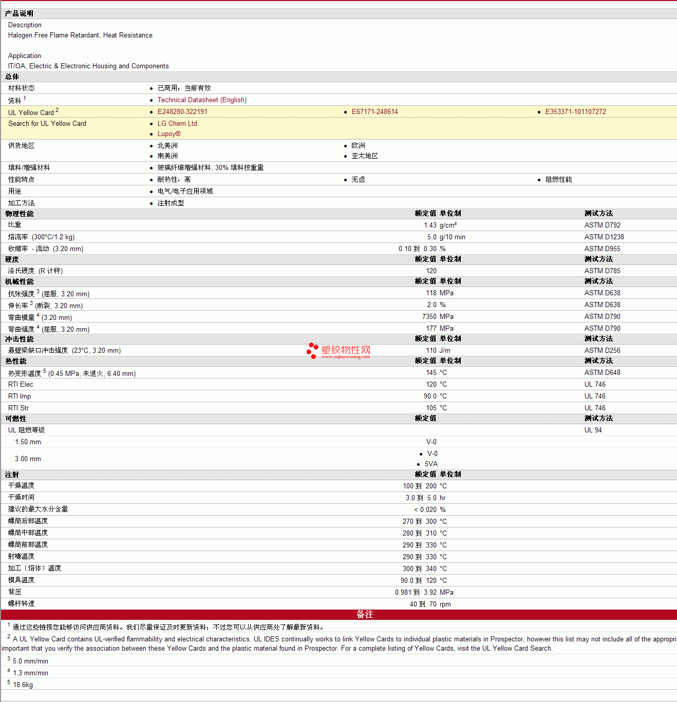The width and height of the screenshot is (677, 702).
Task: Click the 欧洲 region entry
Action: click(358, 146)
